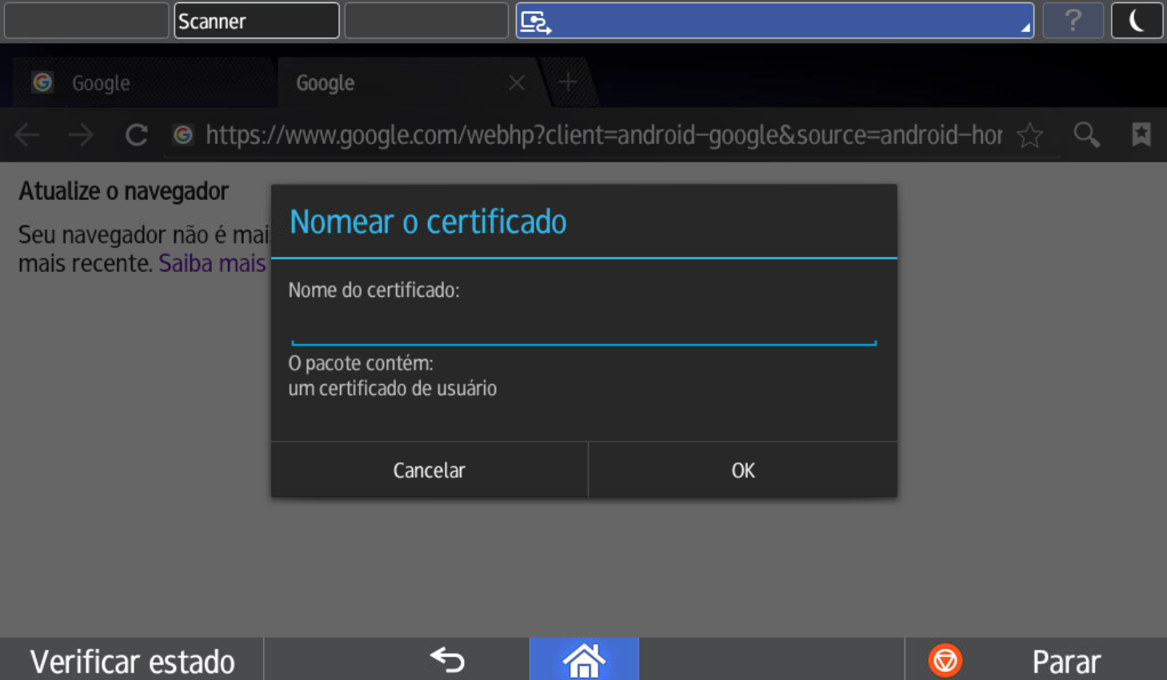
Task: Click the browser back arrow icon
Action: (27, 135)
